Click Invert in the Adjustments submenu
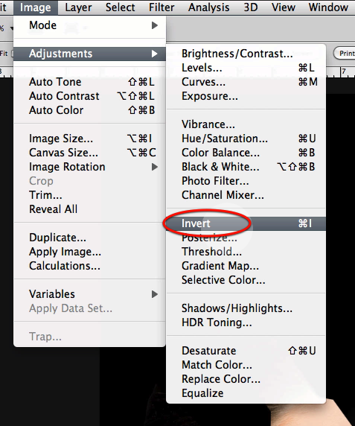The image size is (355, 426). coord(246,223)
